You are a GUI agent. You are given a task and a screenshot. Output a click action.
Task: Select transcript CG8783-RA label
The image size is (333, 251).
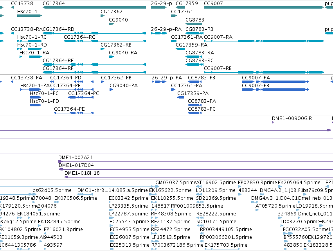pyautogui.click(x=200, y=53)
